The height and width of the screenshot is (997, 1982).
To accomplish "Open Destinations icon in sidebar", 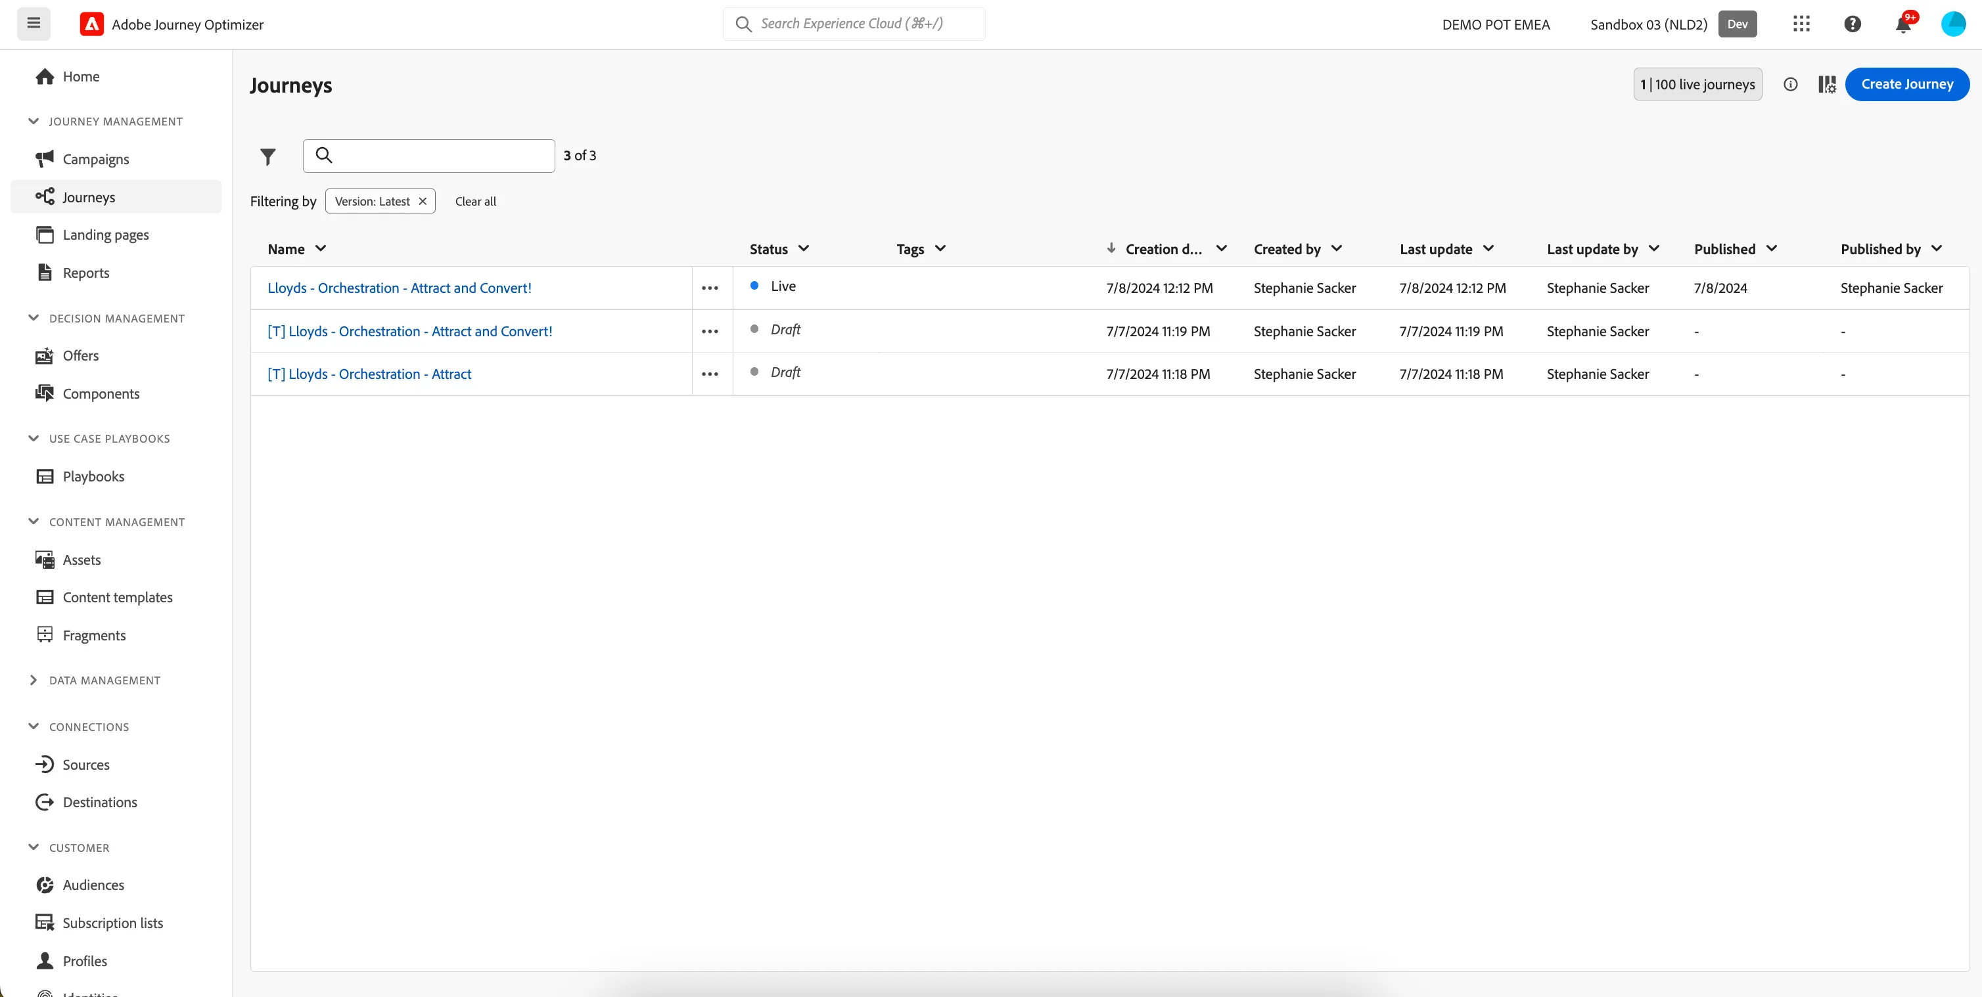I will (x=45, y=802).
